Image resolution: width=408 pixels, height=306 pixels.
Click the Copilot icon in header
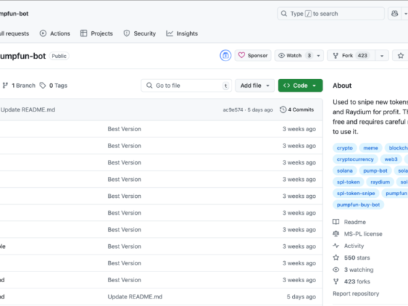point(394,14)
